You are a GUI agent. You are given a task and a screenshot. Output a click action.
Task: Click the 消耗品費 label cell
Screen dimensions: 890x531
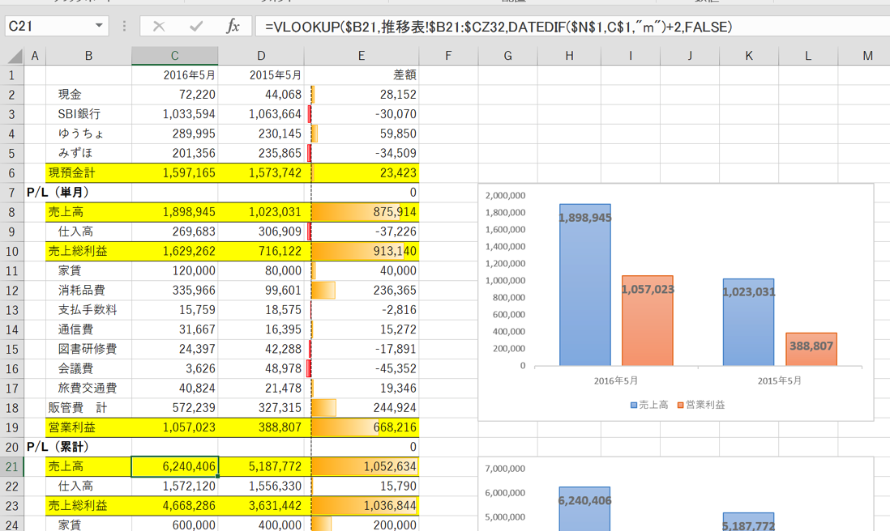click(x=88, y=290)
